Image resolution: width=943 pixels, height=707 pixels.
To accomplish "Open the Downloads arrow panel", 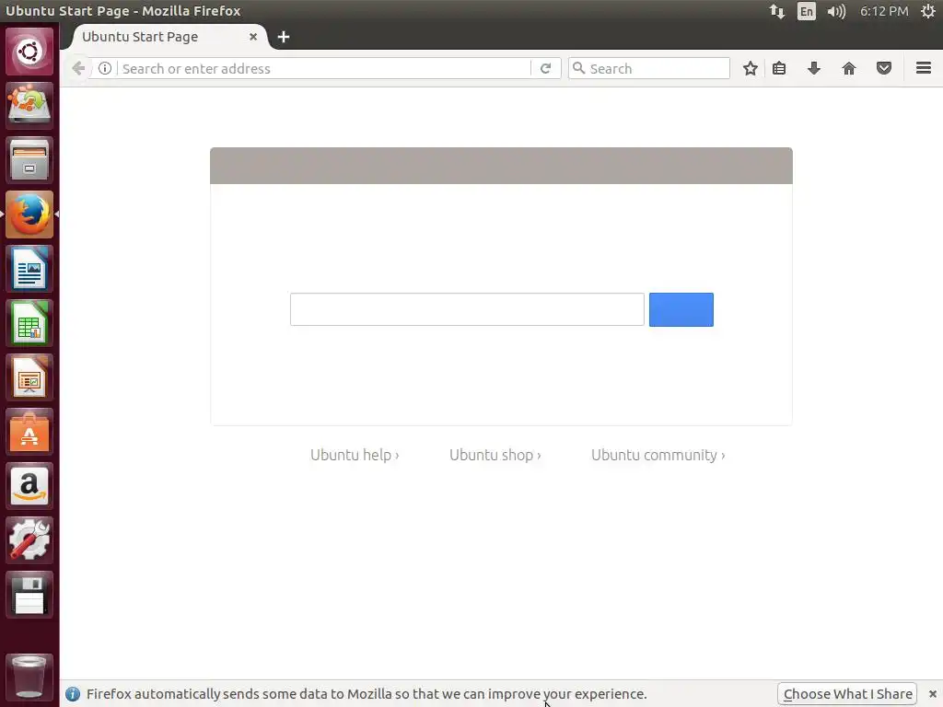I will tap(814, 68).
